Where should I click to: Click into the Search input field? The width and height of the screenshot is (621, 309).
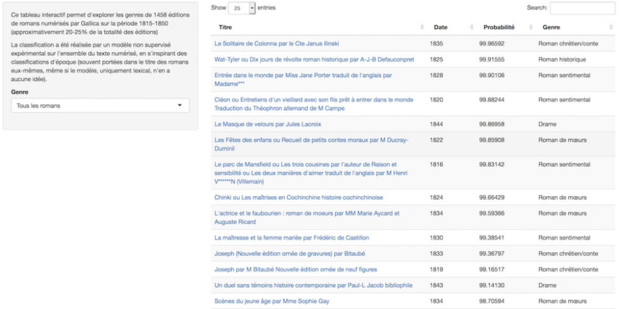click(x=582, y=8)
